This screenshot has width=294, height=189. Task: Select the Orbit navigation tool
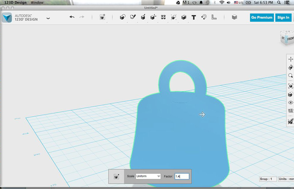[291, 67]
